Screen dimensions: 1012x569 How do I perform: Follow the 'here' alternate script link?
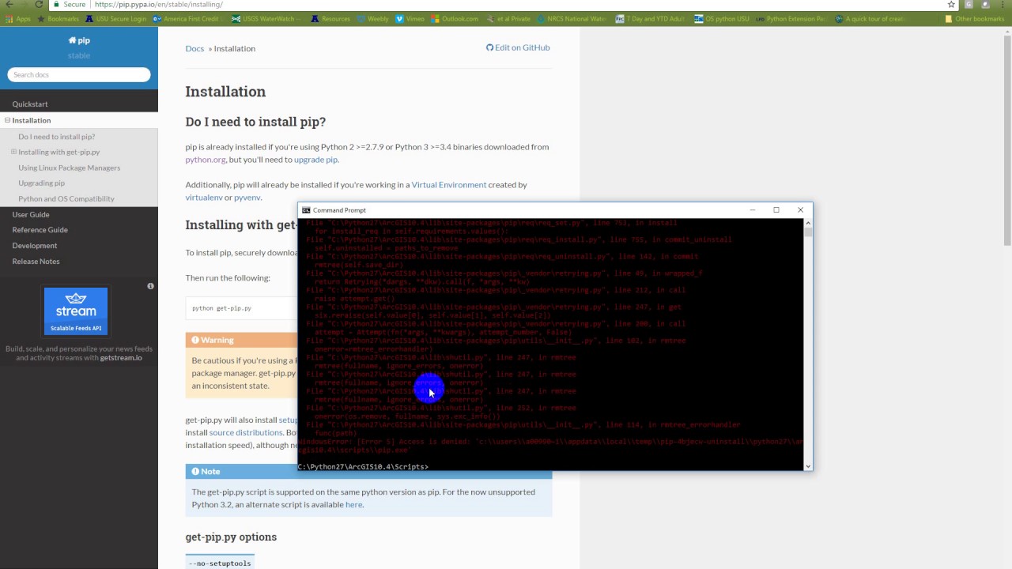(x=353, y=504)
